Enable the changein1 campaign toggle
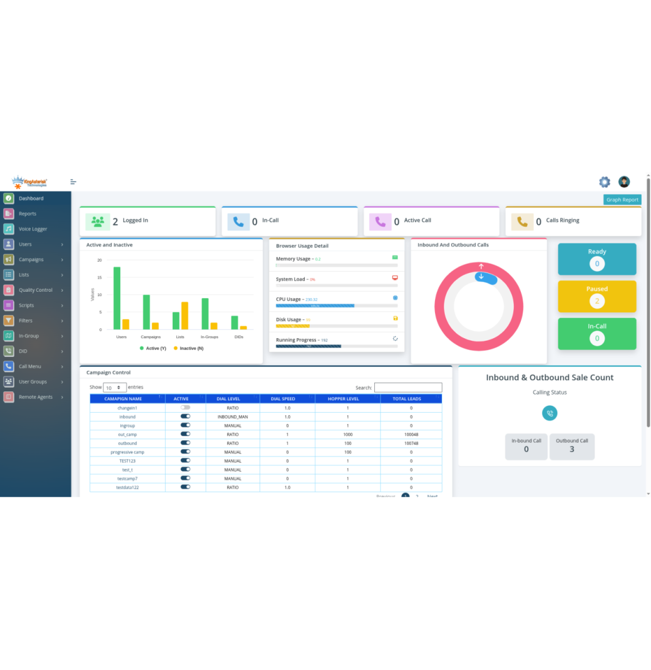 [x=185, y=408]
